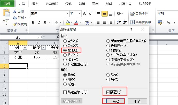Align text right
The image size is (178, 105).
pos(111,22)
